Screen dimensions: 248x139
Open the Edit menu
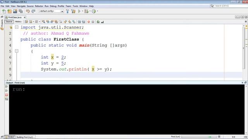click(7, 6)
